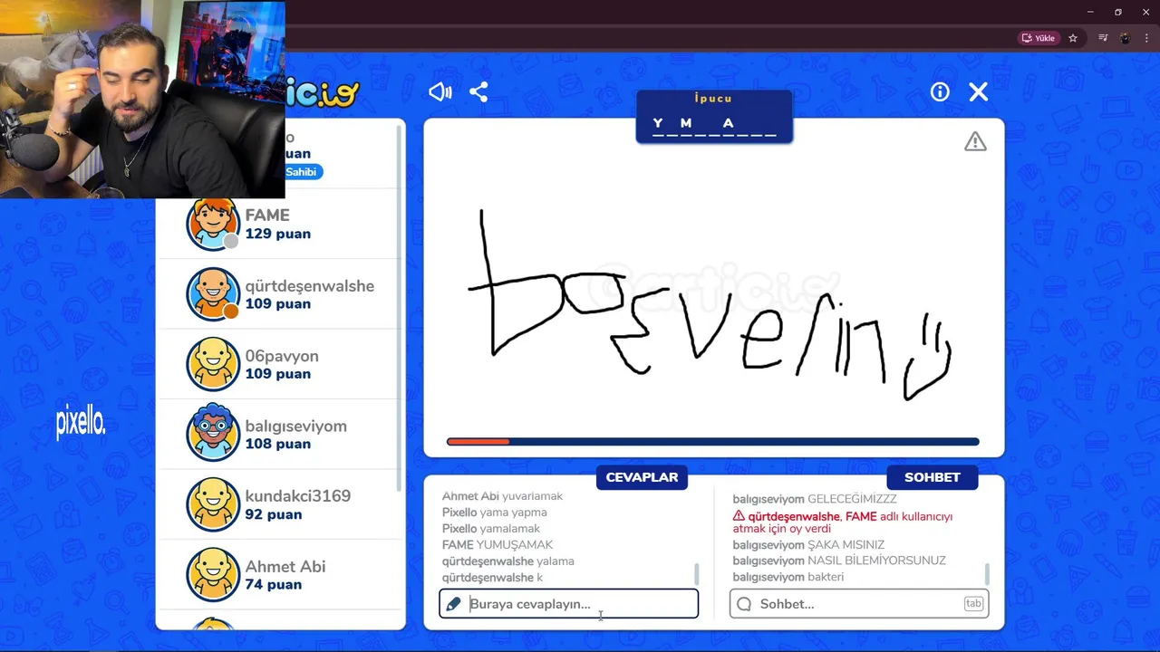This screenshot has height=652, width=1160.
Task: Click 06pavyon's avatar
Action: pyautogui.click(x=213, y=364)
